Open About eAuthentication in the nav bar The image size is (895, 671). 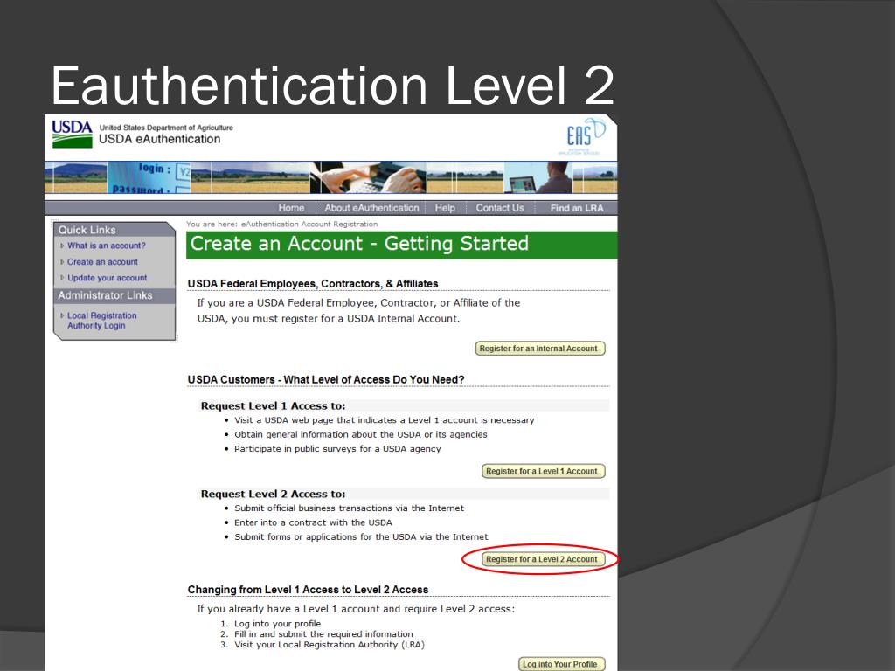(x=371, y=208)
